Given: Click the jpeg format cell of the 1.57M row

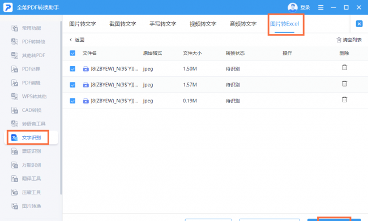Looking at the screenshot, I should click(x=148, y=85).
